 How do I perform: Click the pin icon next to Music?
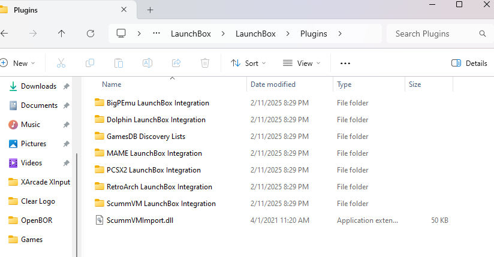66,125
